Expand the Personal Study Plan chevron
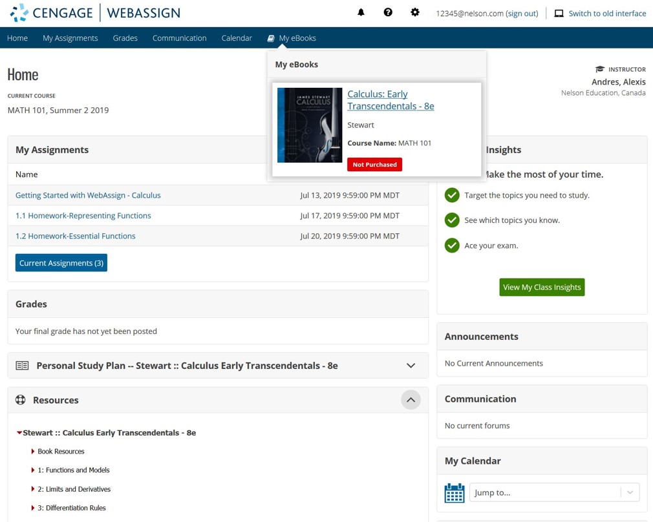Viewport: 653px width, 522px height. [411, 366]
